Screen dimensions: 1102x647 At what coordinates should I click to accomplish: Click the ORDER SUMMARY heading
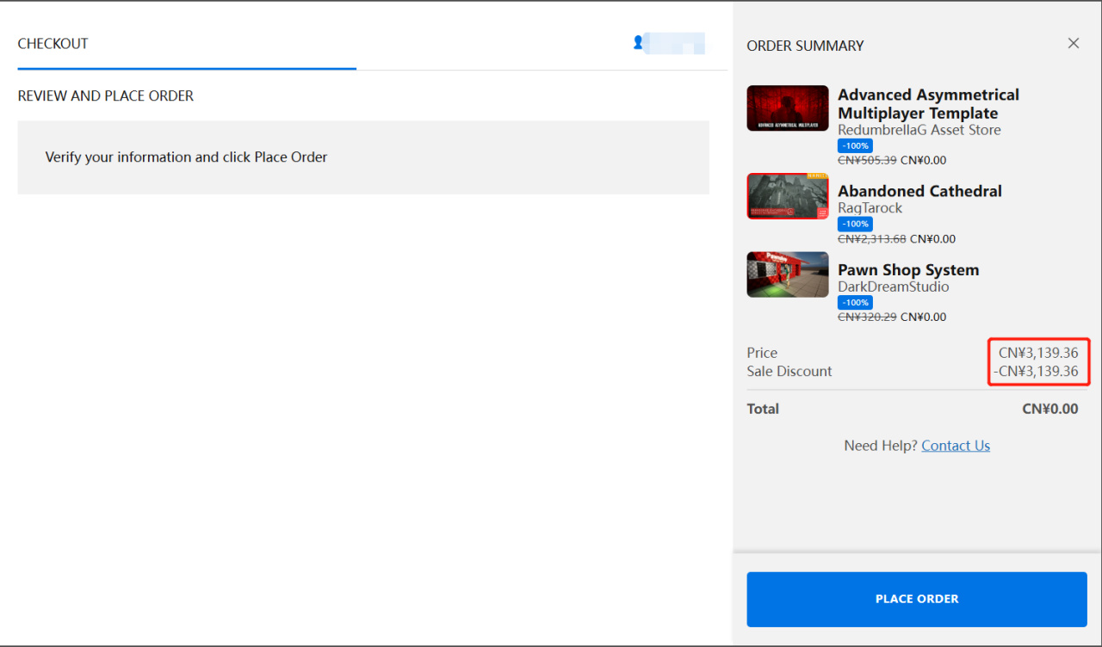click(x=805, y=46)
